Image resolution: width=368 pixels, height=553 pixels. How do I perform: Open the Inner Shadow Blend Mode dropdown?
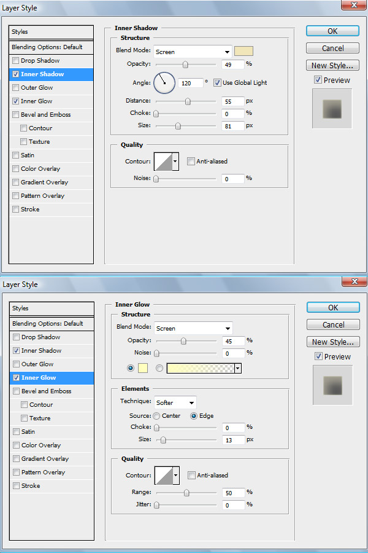[x=193, y=52]
